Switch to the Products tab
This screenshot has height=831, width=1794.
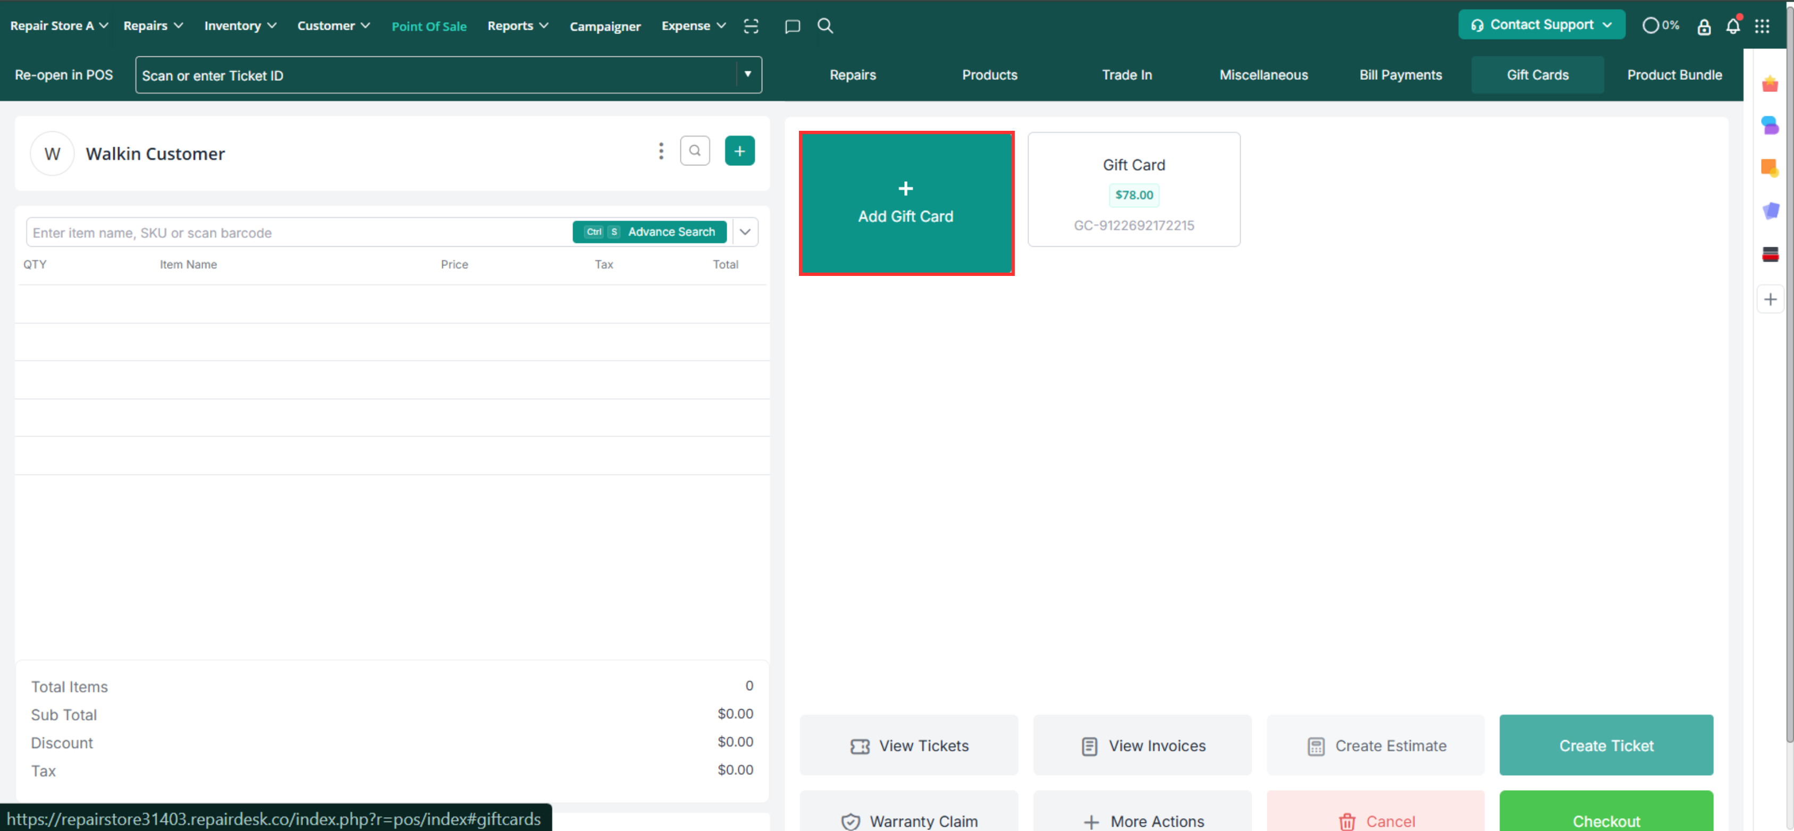[x=989, y=74]
